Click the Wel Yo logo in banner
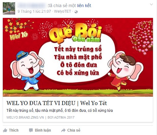This screenshot has height=135, width=157. [x=19, y=36]
